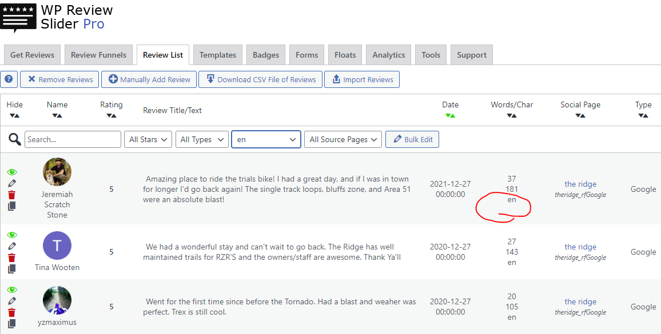
Task: Click the yzmaximus profile photo
Action: 57,300
